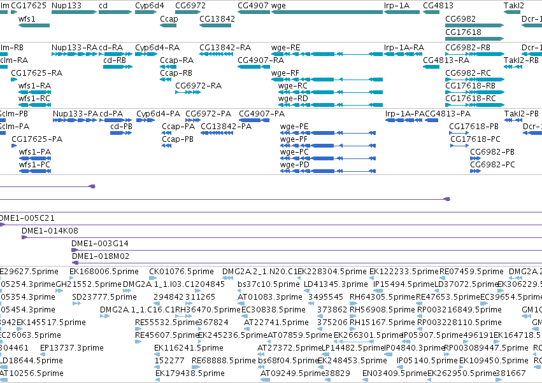Select the bs37c10.5prime EST label
542x383 pixels.
coord(269,284)
